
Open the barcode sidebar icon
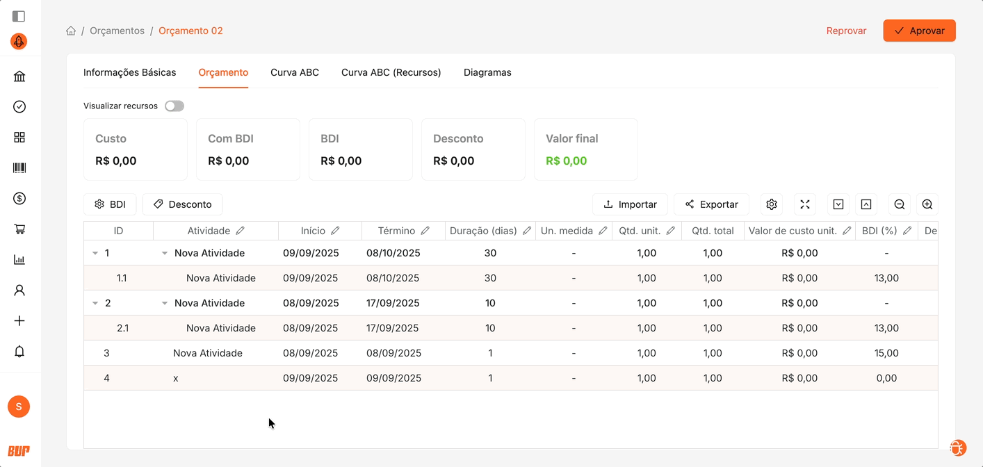click(x=19, y=168)
